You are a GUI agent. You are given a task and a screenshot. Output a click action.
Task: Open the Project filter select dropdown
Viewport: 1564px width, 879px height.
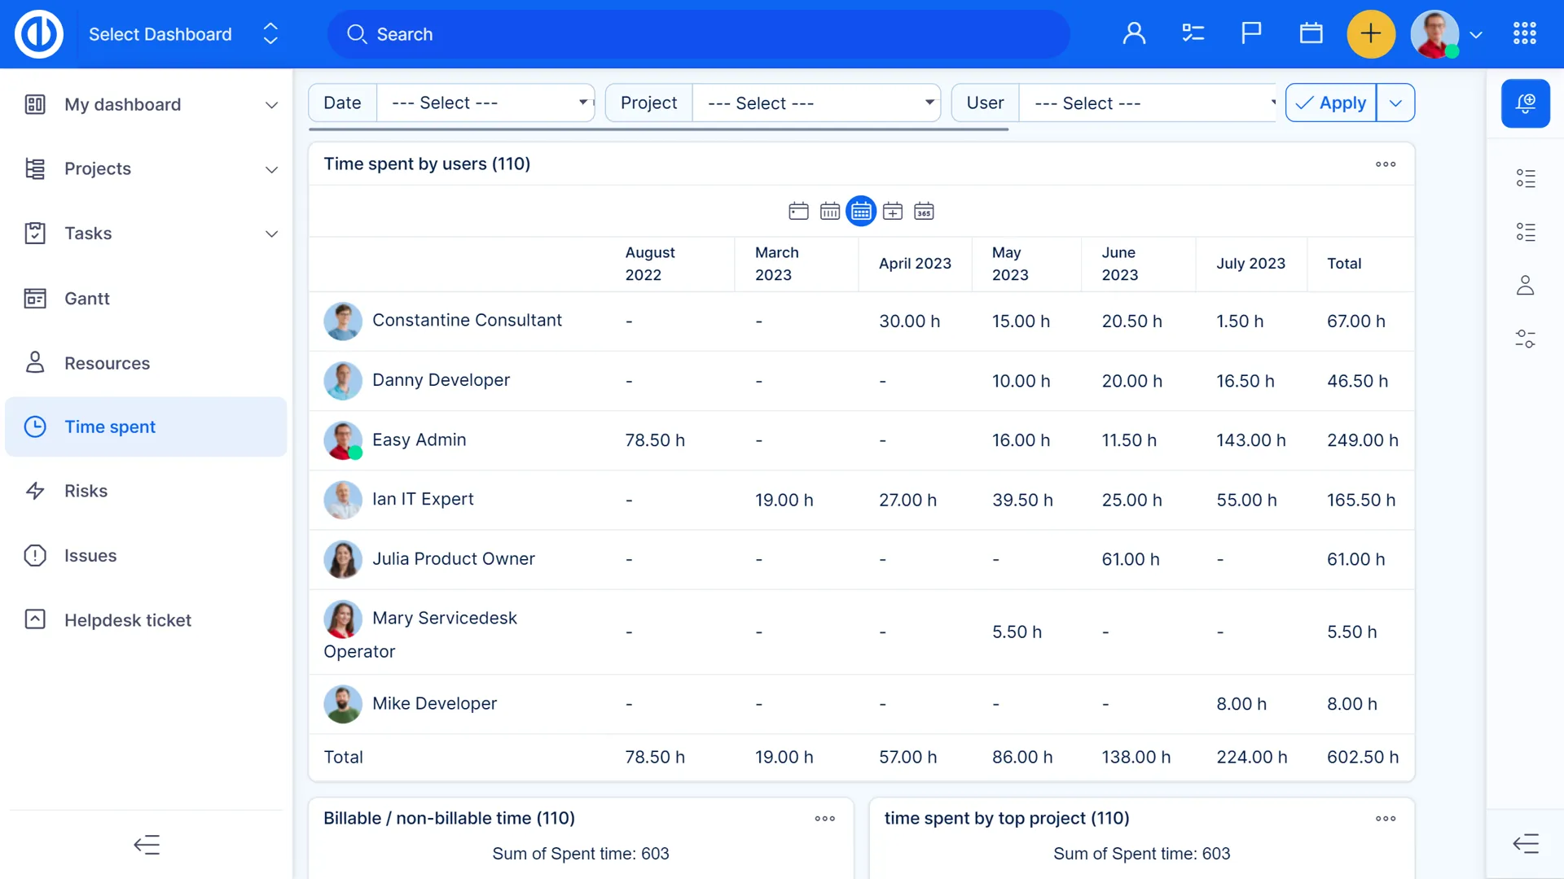coord(817,103)
